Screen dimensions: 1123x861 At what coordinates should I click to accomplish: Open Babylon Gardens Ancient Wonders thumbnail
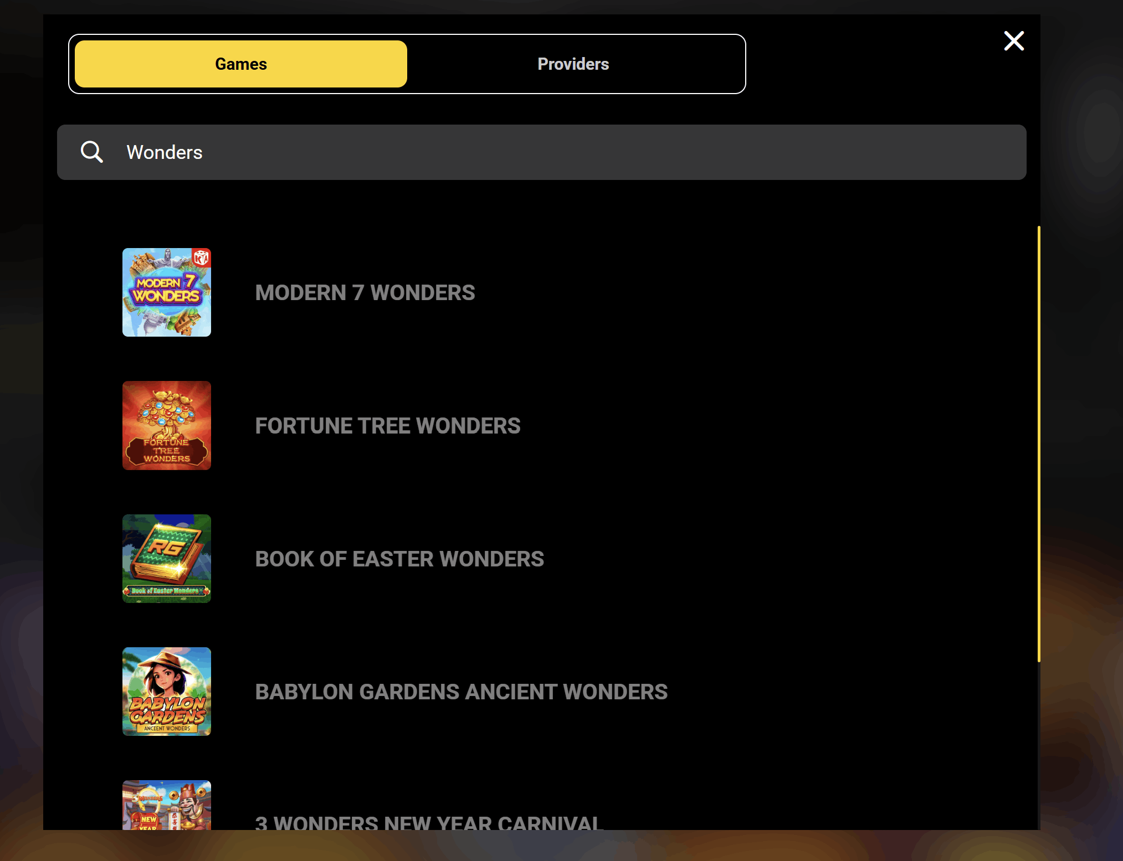coord(166,691)
